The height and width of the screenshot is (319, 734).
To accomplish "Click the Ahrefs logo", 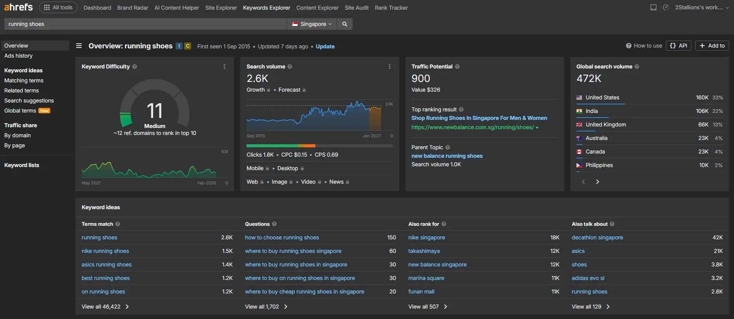I will pos(19,7).
